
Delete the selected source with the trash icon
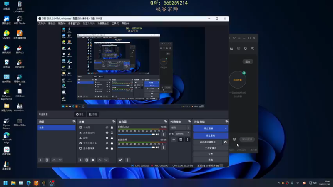[87, 160]
